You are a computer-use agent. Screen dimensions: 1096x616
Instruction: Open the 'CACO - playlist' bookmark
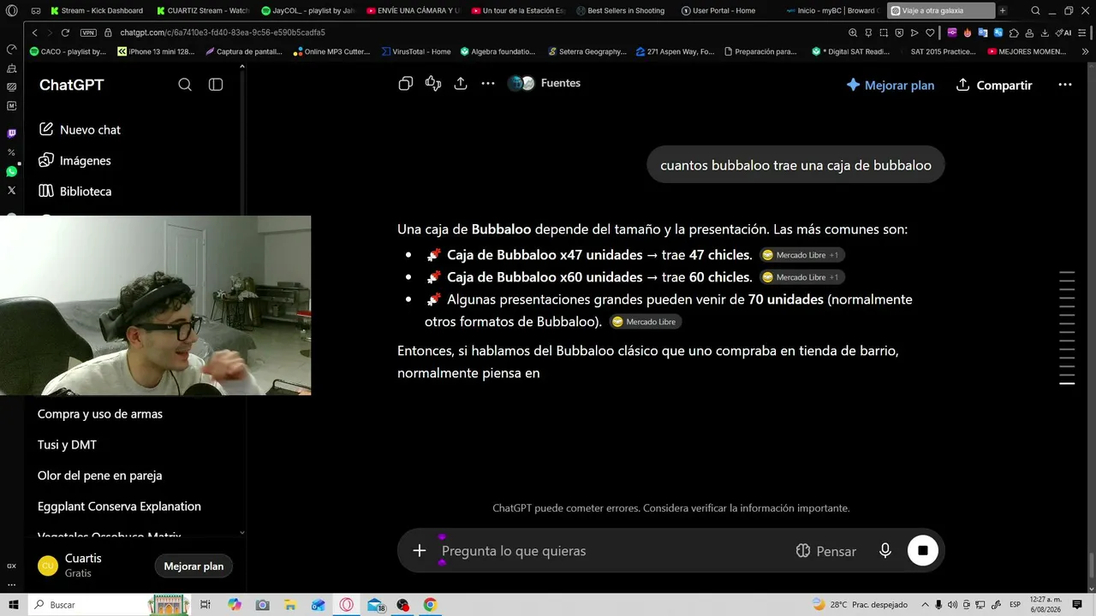[68, 51]
